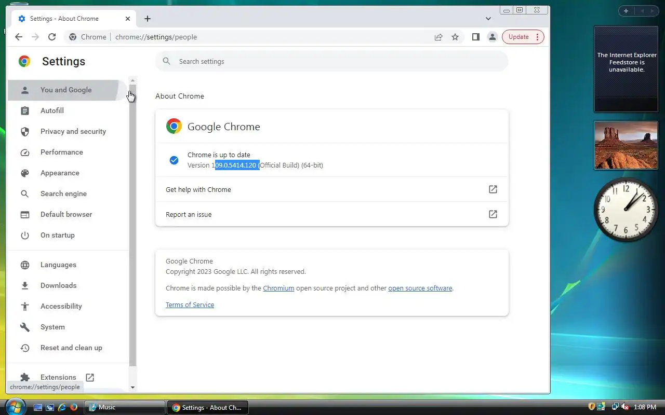Image resolution: width=665 pixels, height=415 pixels.
Task: Open the open source software link
Action: pos(420,288)
